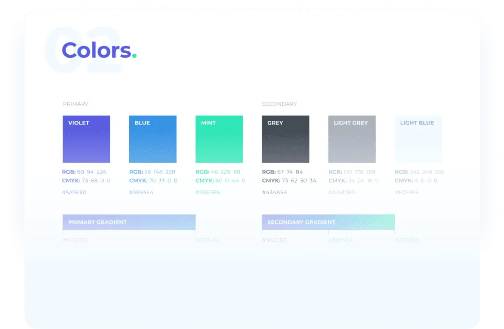Viewport: 504px width, 329px height.
Task: Pick the Mint color swatch
Action: [x=219, y=139]
